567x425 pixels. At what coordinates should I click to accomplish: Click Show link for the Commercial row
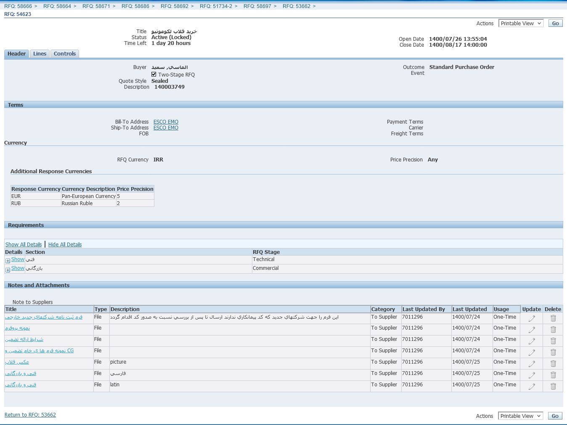[18, 268]
